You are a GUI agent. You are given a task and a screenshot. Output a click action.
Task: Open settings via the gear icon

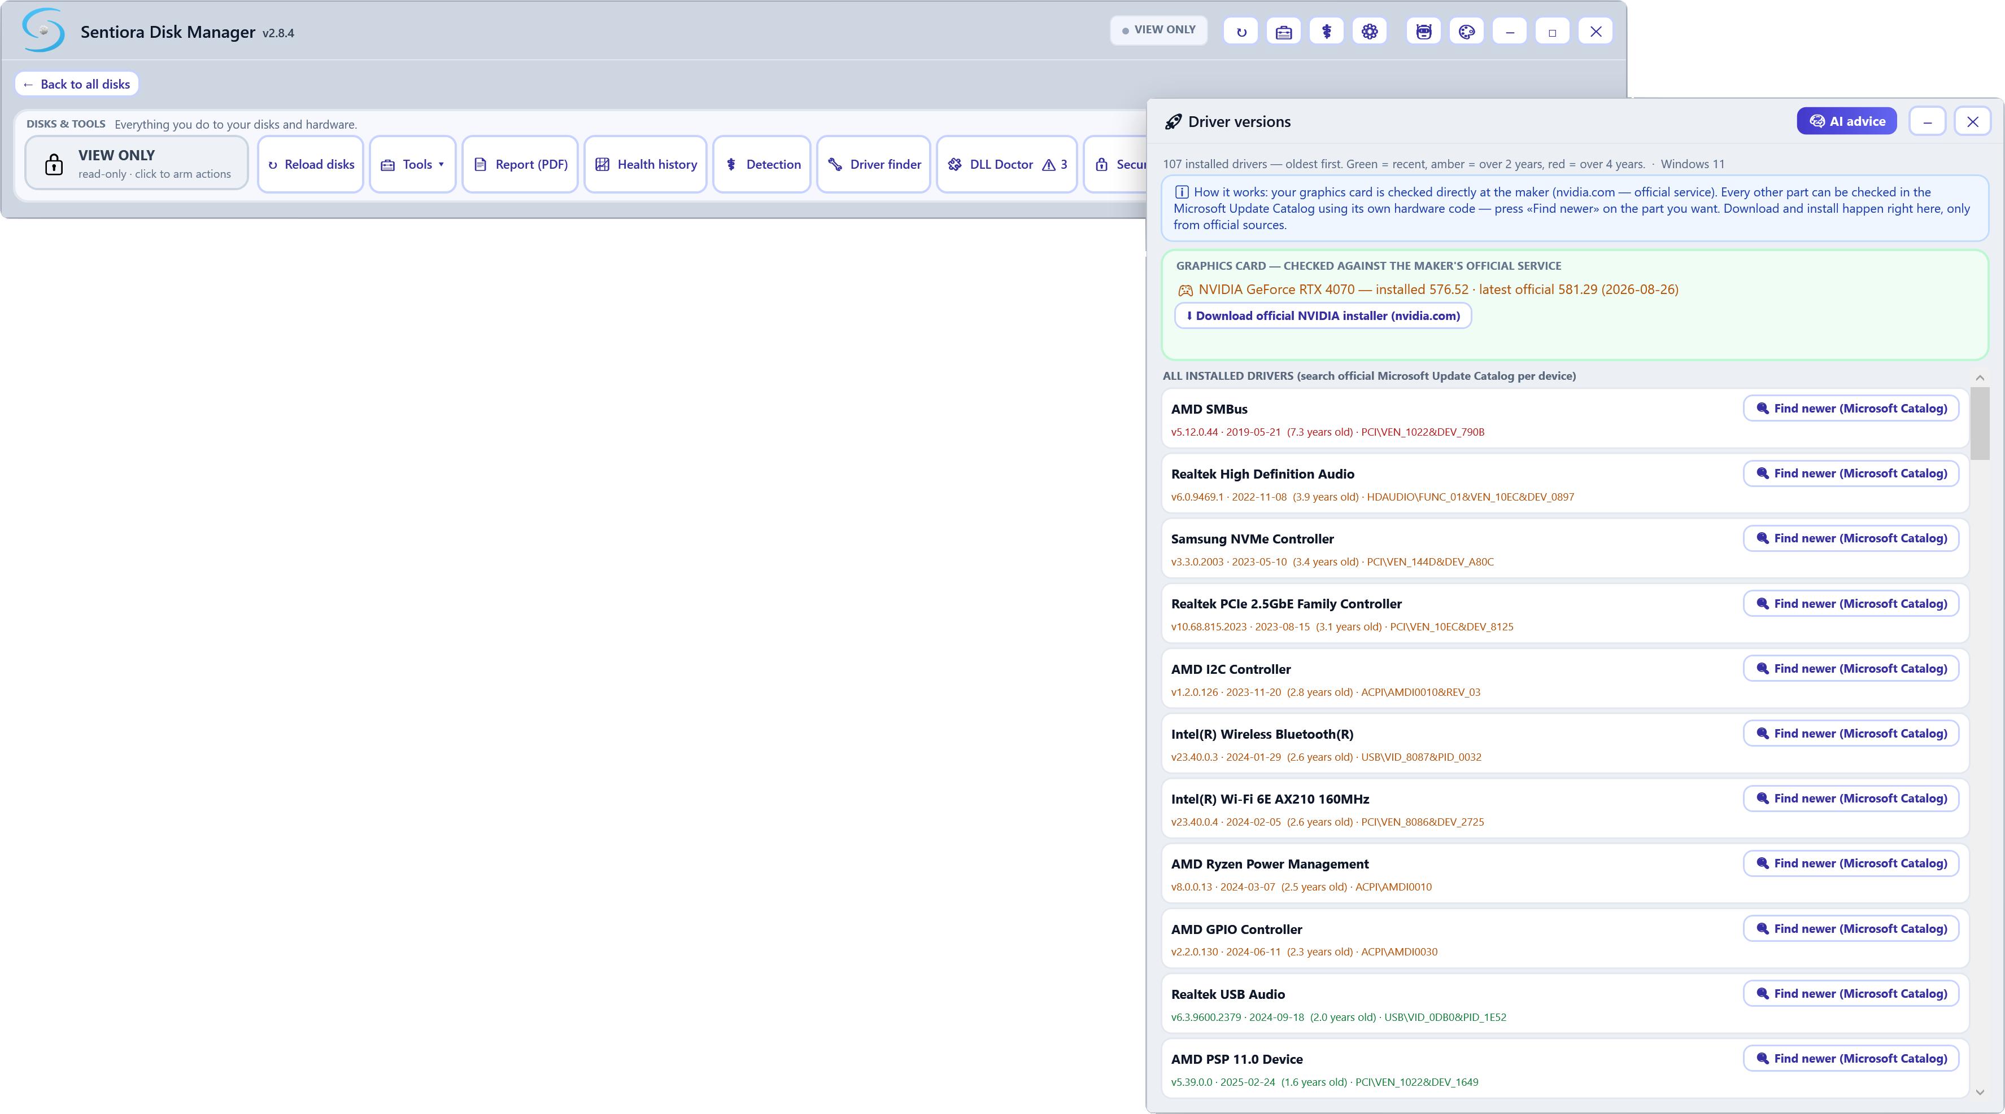pyautogui.click(x=1370, y=32)
